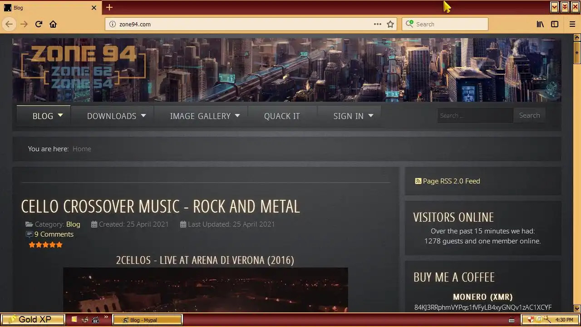
Task: Open a new tab with plus button
Action: click(109, 7)
